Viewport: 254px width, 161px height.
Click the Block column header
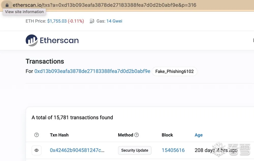pyautogui.click(x=167, y=135)
